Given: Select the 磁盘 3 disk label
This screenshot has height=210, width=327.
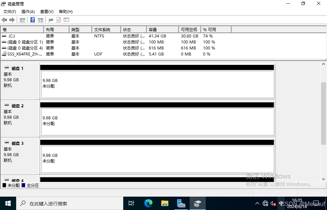Looking at the screenshot, I should tap(17, 143).
